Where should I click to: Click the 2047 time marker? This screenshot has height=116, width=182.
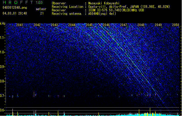pos(124,25)
